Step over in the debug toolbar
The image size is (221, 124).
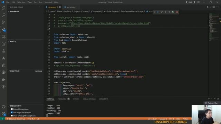tap(162, 12)
